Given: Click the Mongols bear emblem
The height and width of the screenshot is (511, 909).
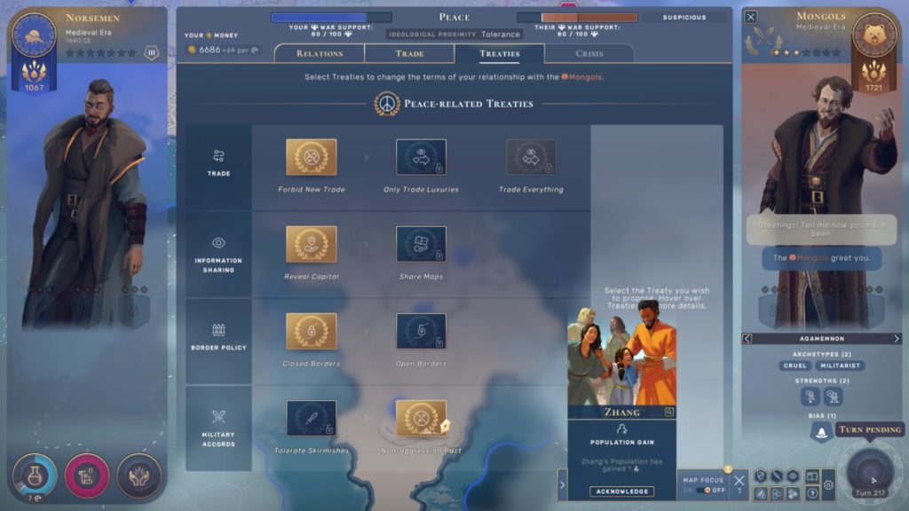Looking at the screenshot, I should (874, 35).
